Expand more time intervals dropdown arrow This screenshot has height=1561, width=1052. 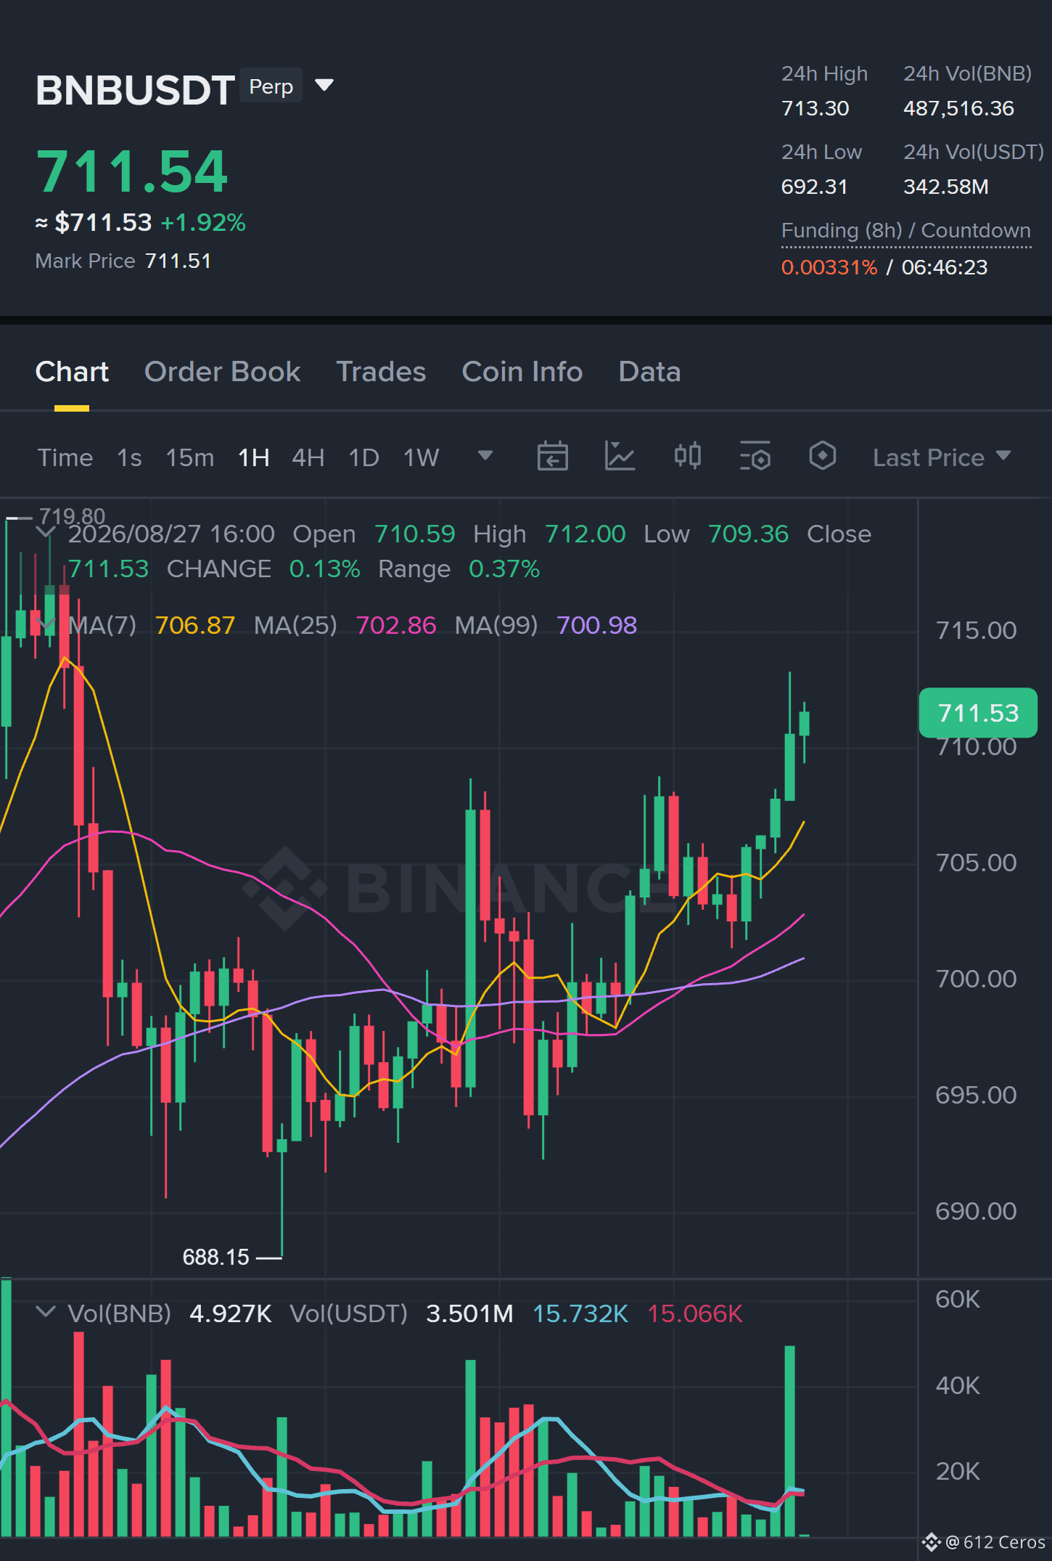tap(485, 456)
